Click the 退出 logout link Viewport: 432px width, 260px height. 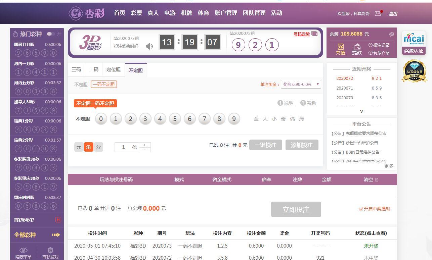pyautogui.click(x=393, y=13)
